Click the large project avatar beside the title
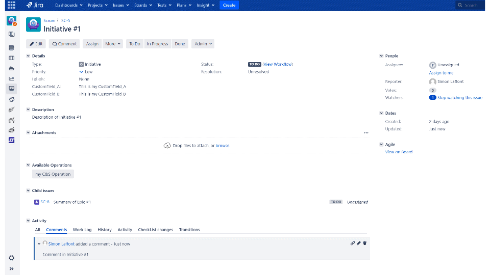This screenshot has height=275, width=490. [33, 24]
